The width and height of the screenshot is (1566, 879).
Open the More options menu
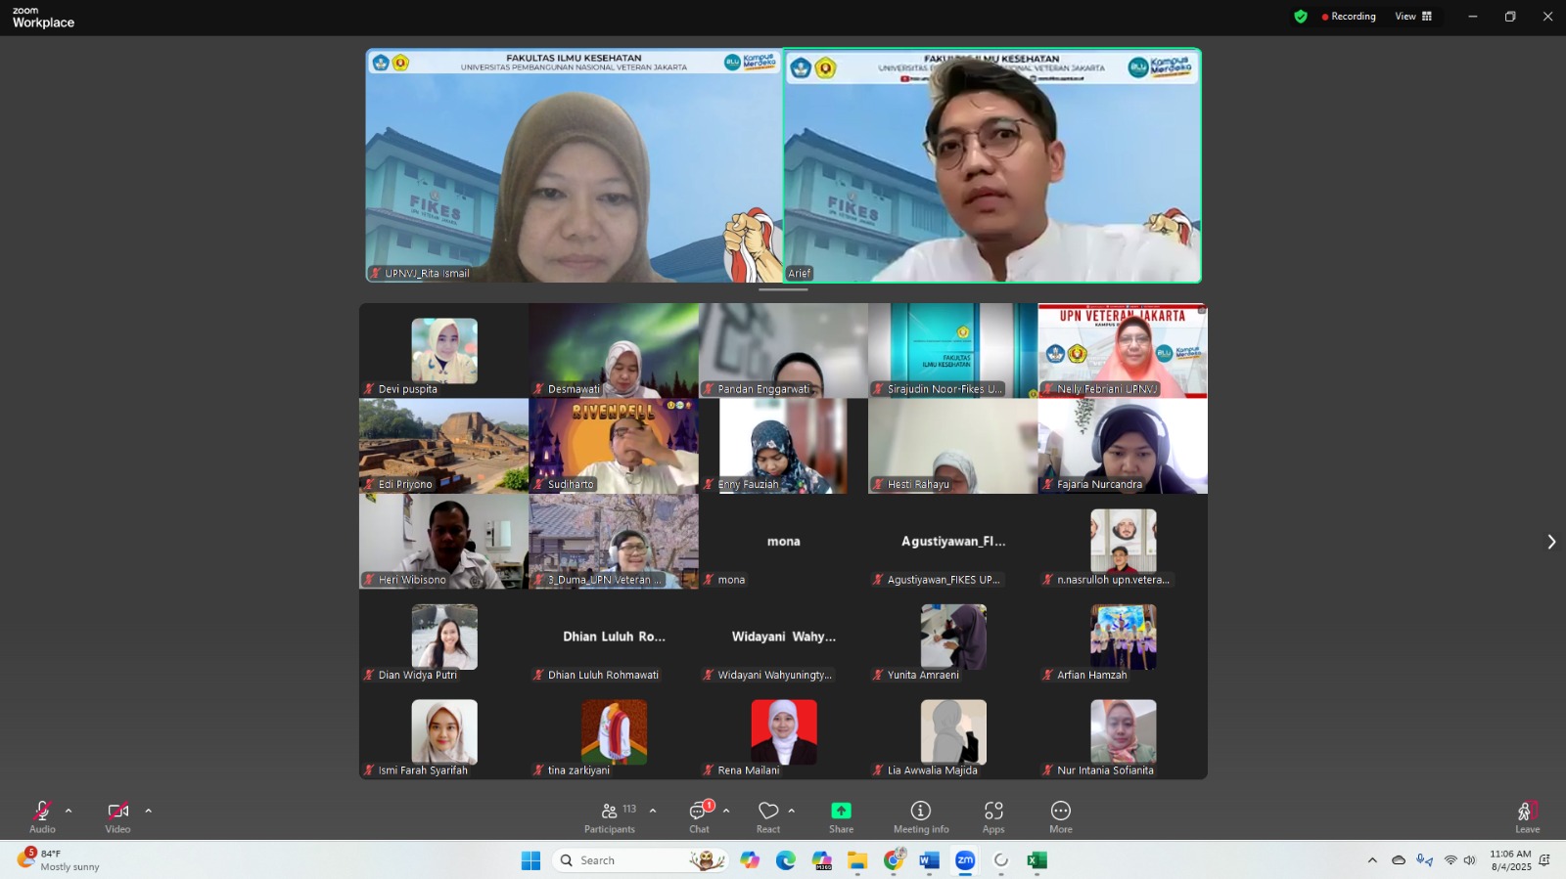pos(1061,816)
